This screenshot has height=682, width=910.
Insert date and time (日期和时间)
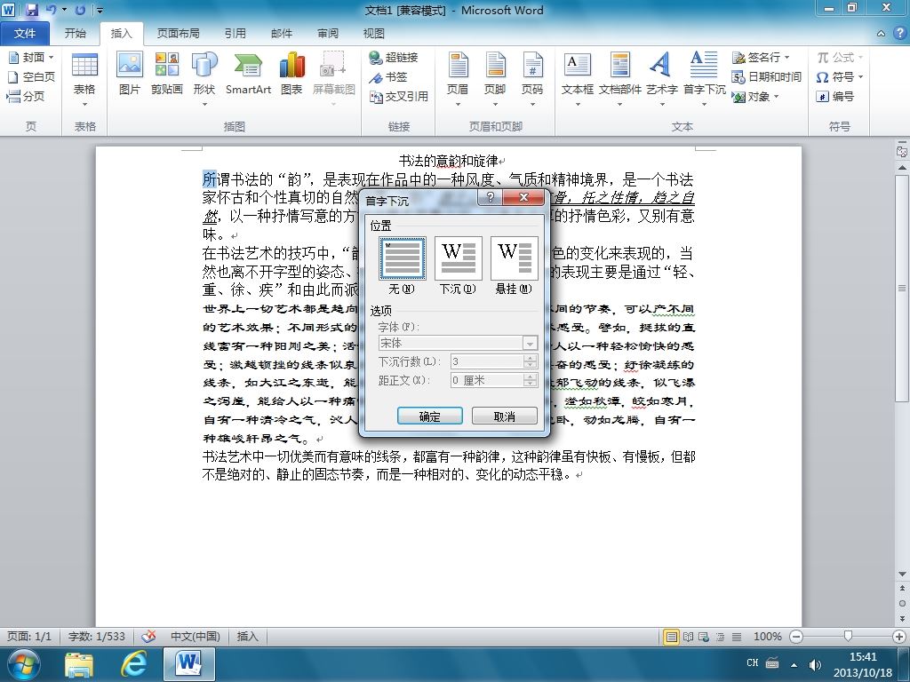pyautogui.click(x=766, y=76)
